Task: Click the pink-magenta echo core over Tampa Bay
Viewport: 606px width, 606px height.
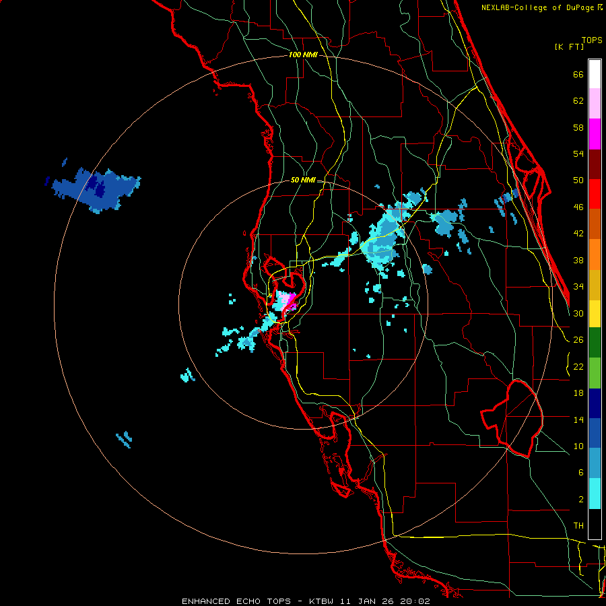Action: click(x=288, y=301)
